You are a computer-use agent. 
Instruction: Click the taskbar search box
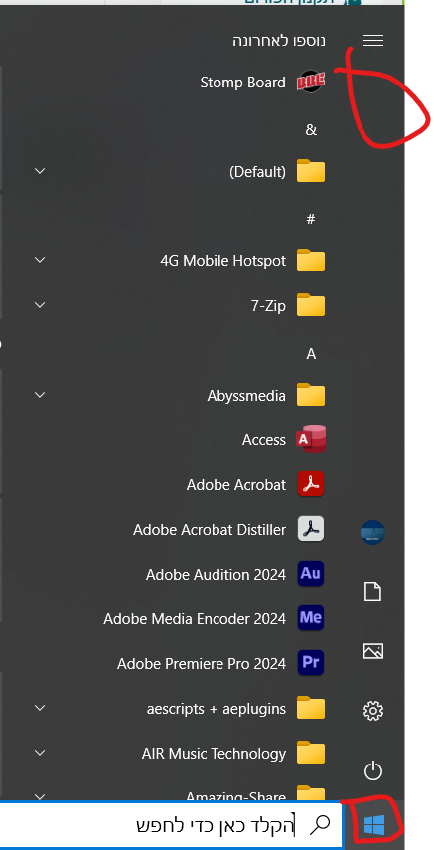171,825
